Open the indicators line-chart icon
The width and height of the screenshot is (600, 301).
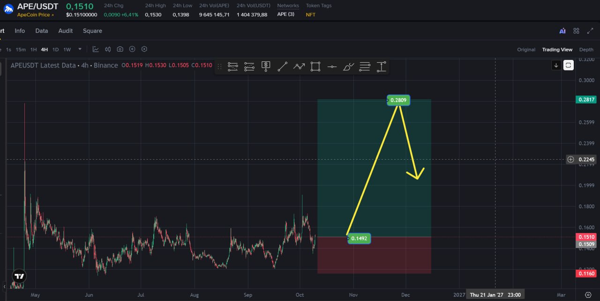tap(96, 49)
